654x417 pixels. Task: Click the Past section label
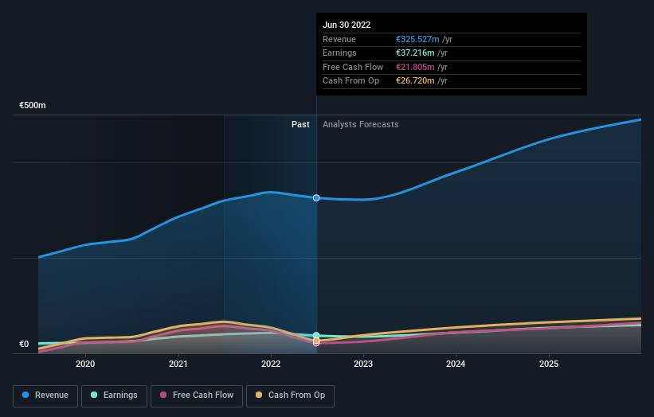click(x=300, y=124)
